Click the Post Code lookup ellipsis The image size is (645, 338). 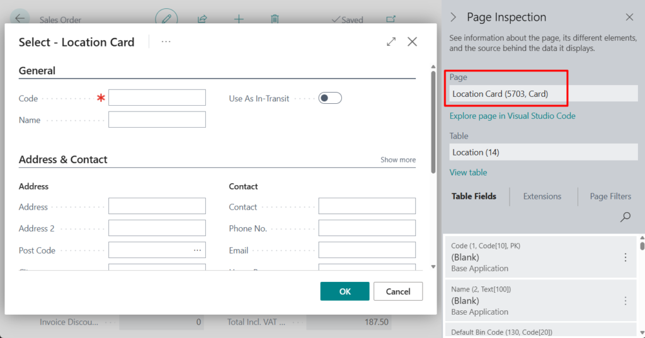197,251
